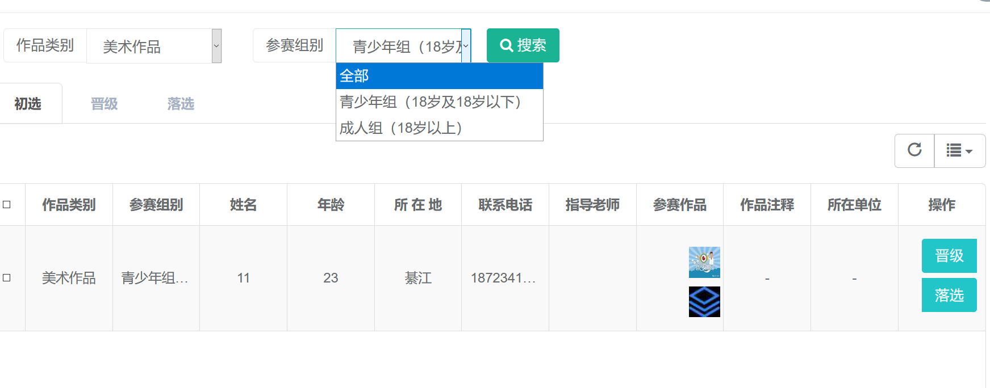Collapse the 参赛组别 dropdown arrow
Image resolution: width=990 pixels, height=388 pixels.
tap(466, 46)
